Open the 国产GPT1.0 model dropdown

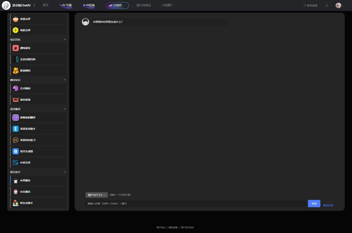click(97, 195)
